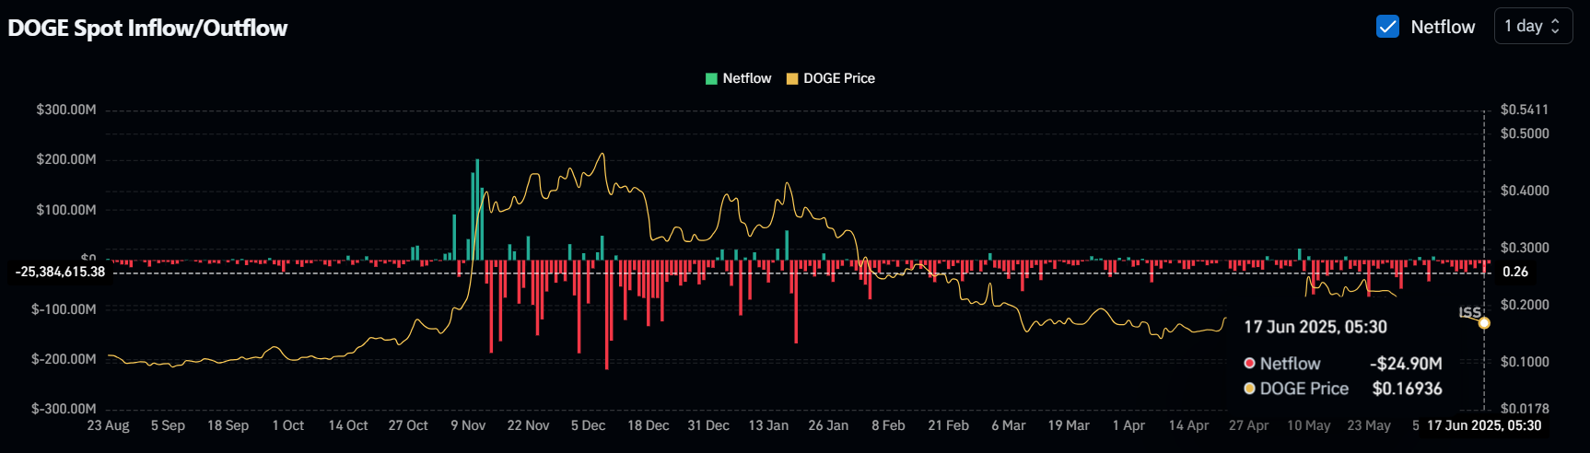1590x453 pixels.
Task: Click the red Netflow dot in tooltip
Action: click(1249, 363)
